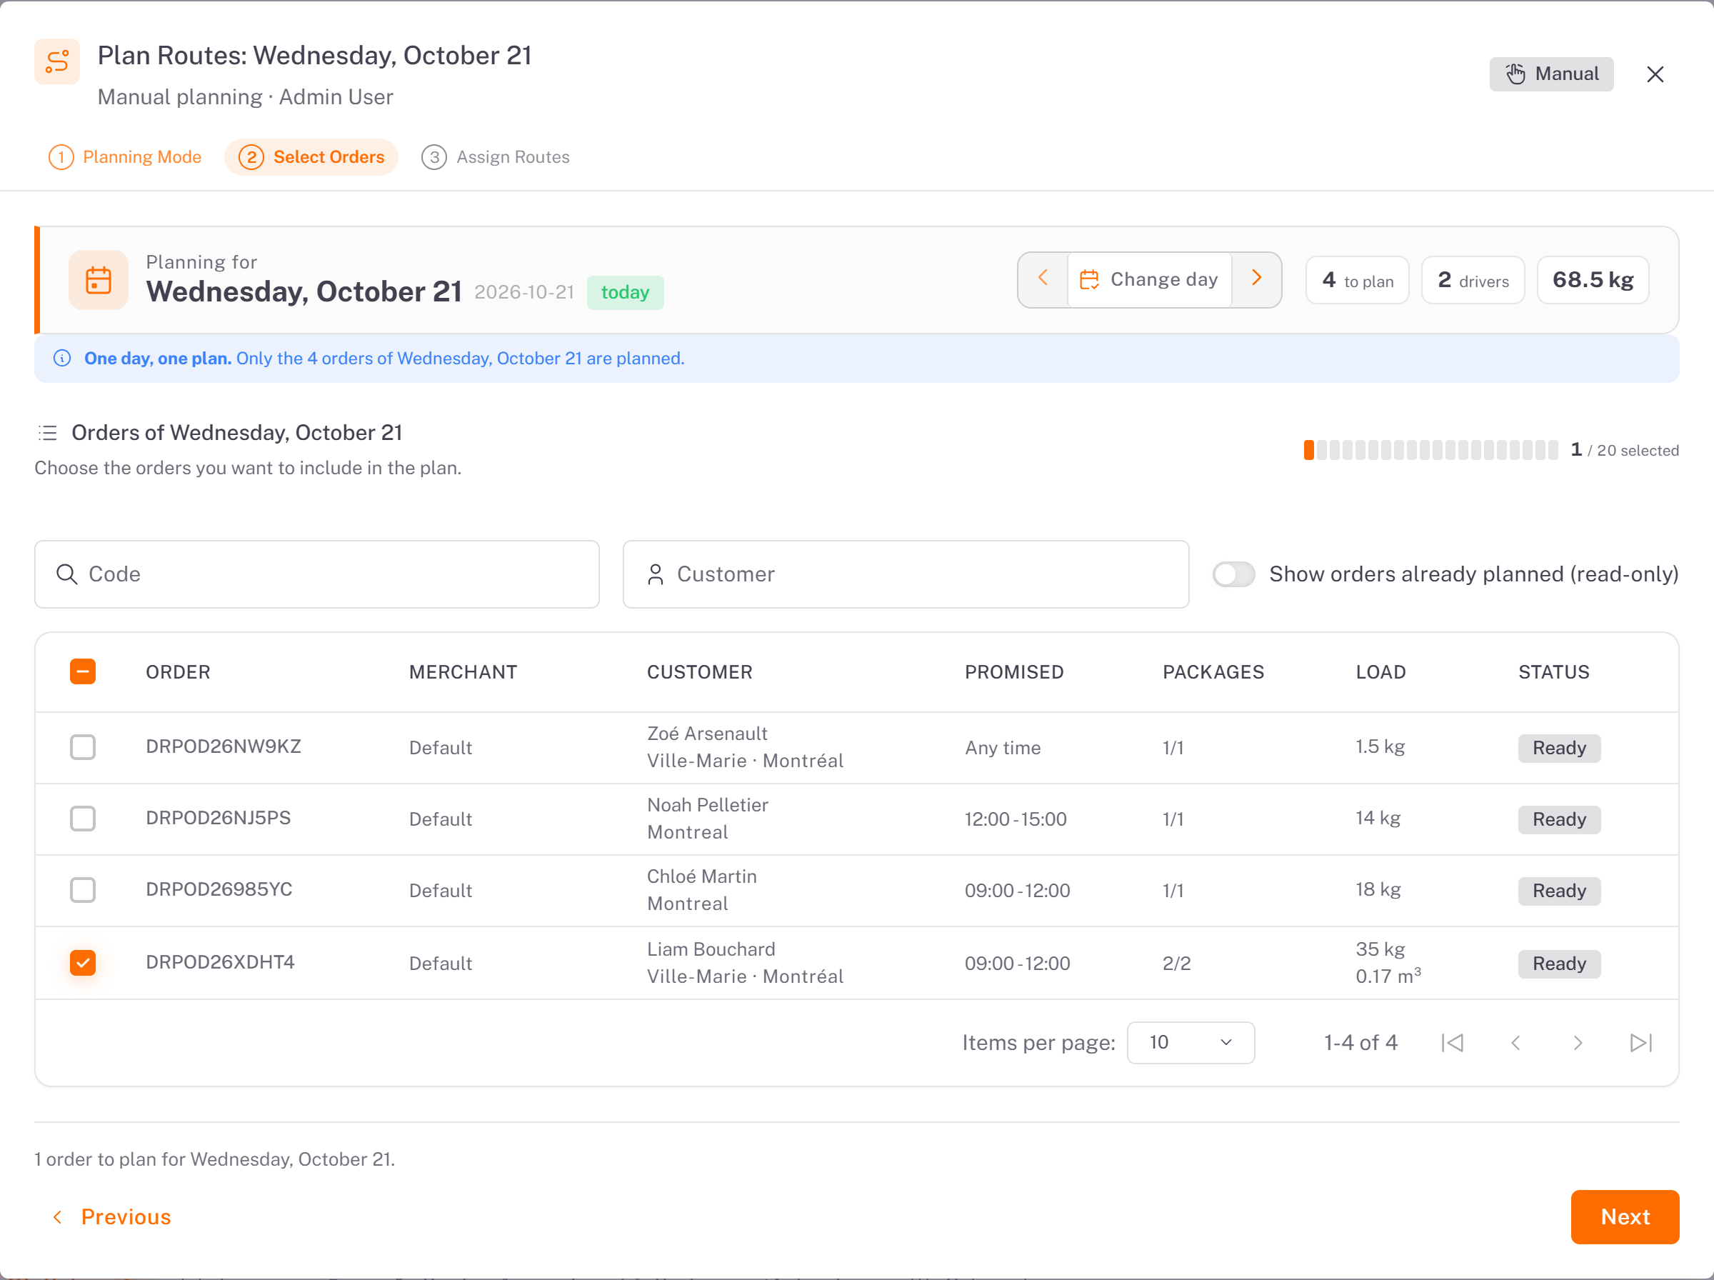Click the Customer filter field
This screenshot has height=1280, width=1714.
pos(906,574)
